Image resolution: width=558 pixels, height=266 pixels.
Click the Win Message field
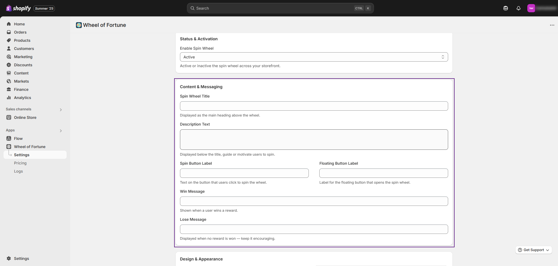point(314,201)
